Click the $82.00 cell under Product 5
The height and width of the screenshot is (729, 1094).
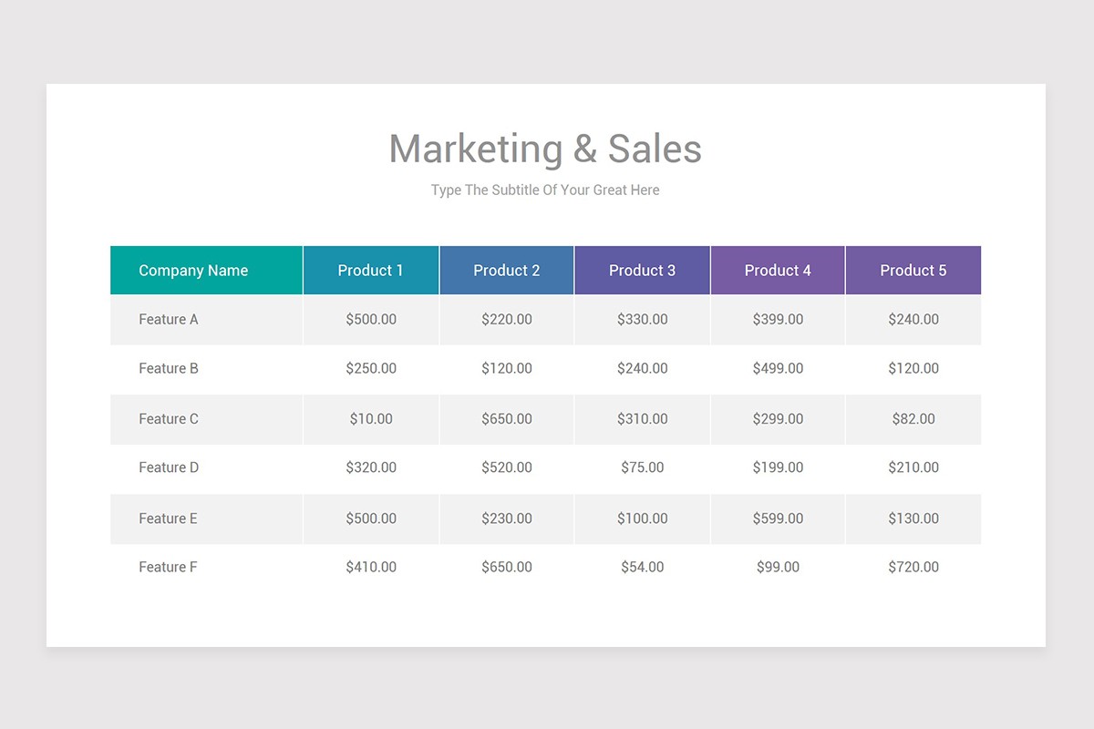click(913, 419)
